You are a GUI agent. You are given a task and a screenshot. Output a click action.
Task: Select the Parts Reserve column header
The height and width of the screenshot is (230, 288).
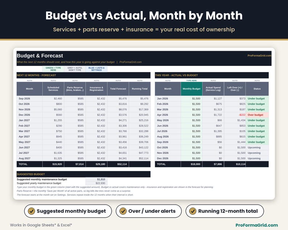[x=75, y=89]
